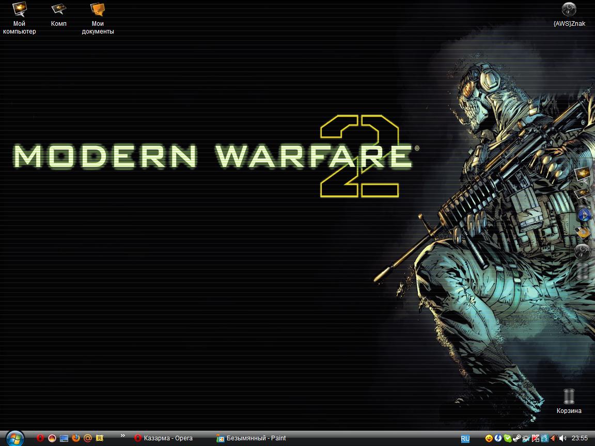
Task: Open the Комп desktop shortcut
Action: [59, 15]
